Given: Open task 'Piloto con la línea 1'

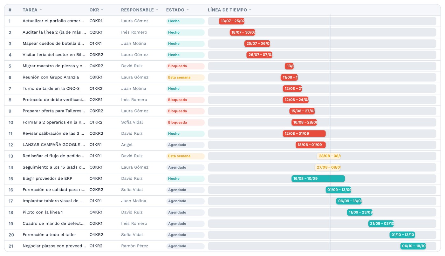Looking at the screenshot, I should [43, 212].
